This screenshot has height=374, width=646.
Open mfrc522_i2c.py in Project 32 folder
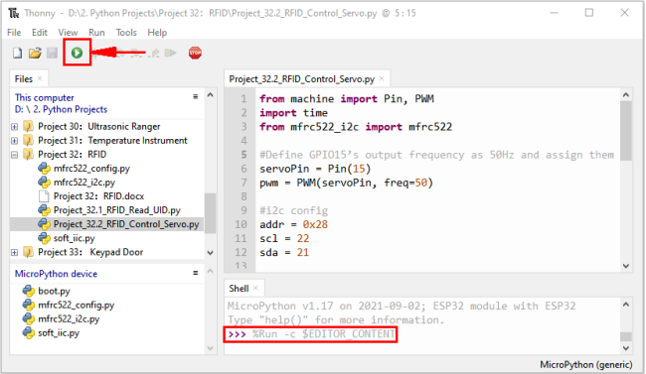(x=84, y=183)
